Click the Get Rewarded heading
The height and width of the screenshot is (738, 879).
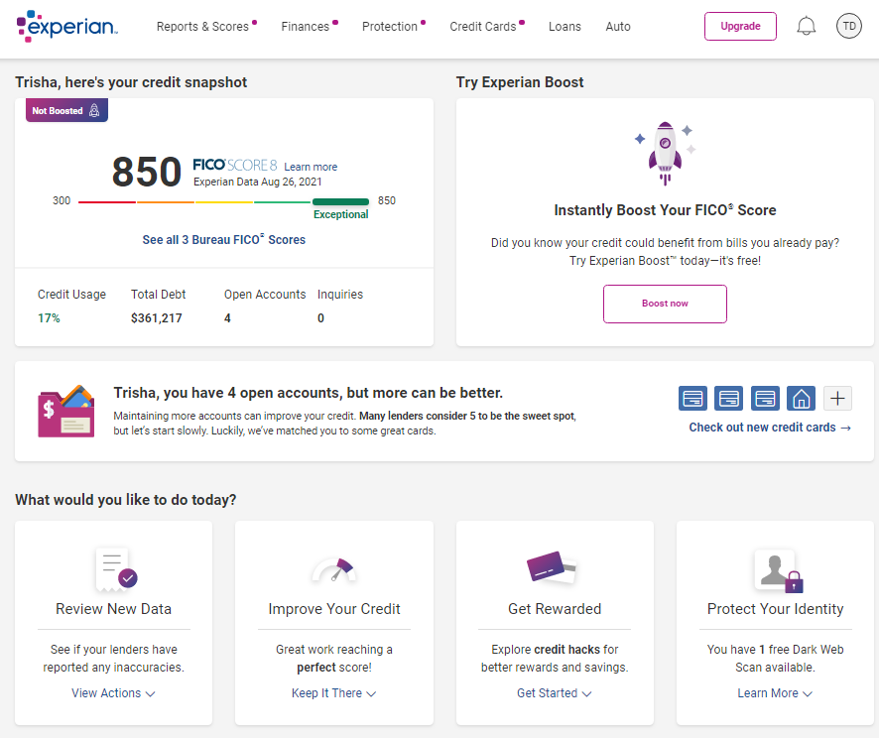[555, 609]
